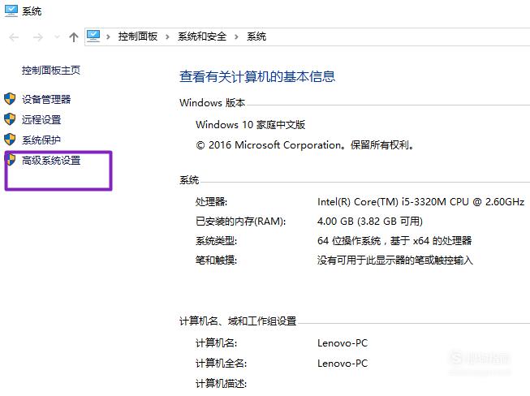530x396 pixels.
Task: Select 控制面板 in the breadcrumb path
Action: (138, 37)
